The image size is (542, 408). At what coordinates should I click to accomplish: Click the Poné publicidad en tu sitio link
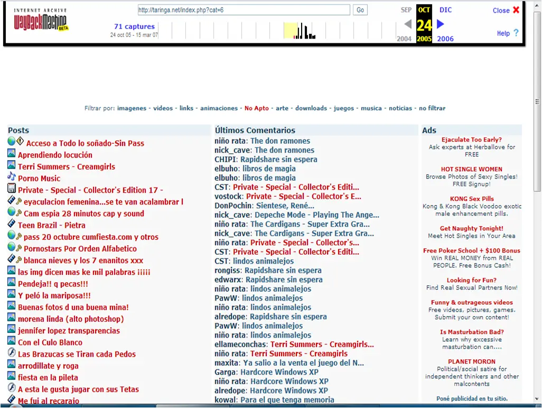point(472,398)
